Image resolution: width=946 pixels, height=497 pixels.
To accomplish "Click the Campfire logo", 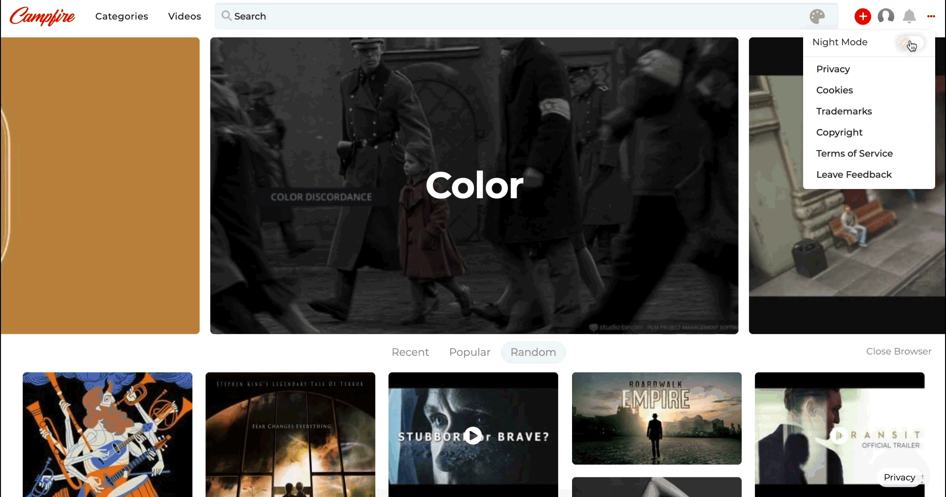I will [x=42, y=16].
